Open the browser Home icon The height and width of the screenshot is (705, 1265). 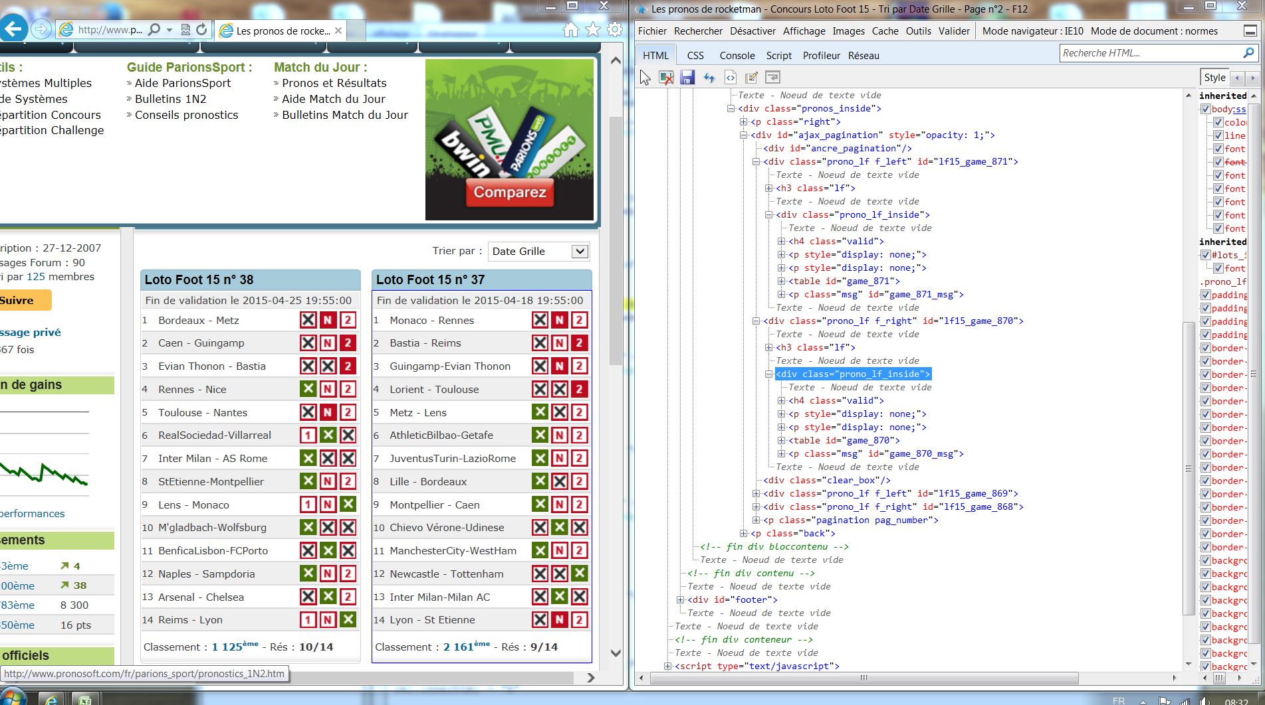570,30
